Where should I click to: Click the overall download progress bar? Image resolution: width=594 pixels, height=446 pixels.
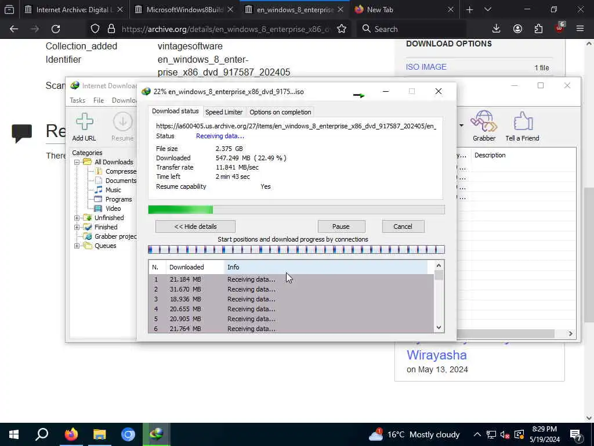point(296,210)
